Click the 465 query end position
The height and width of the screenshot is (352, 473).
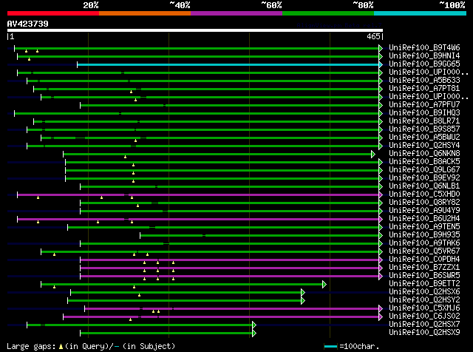[373, 36]
